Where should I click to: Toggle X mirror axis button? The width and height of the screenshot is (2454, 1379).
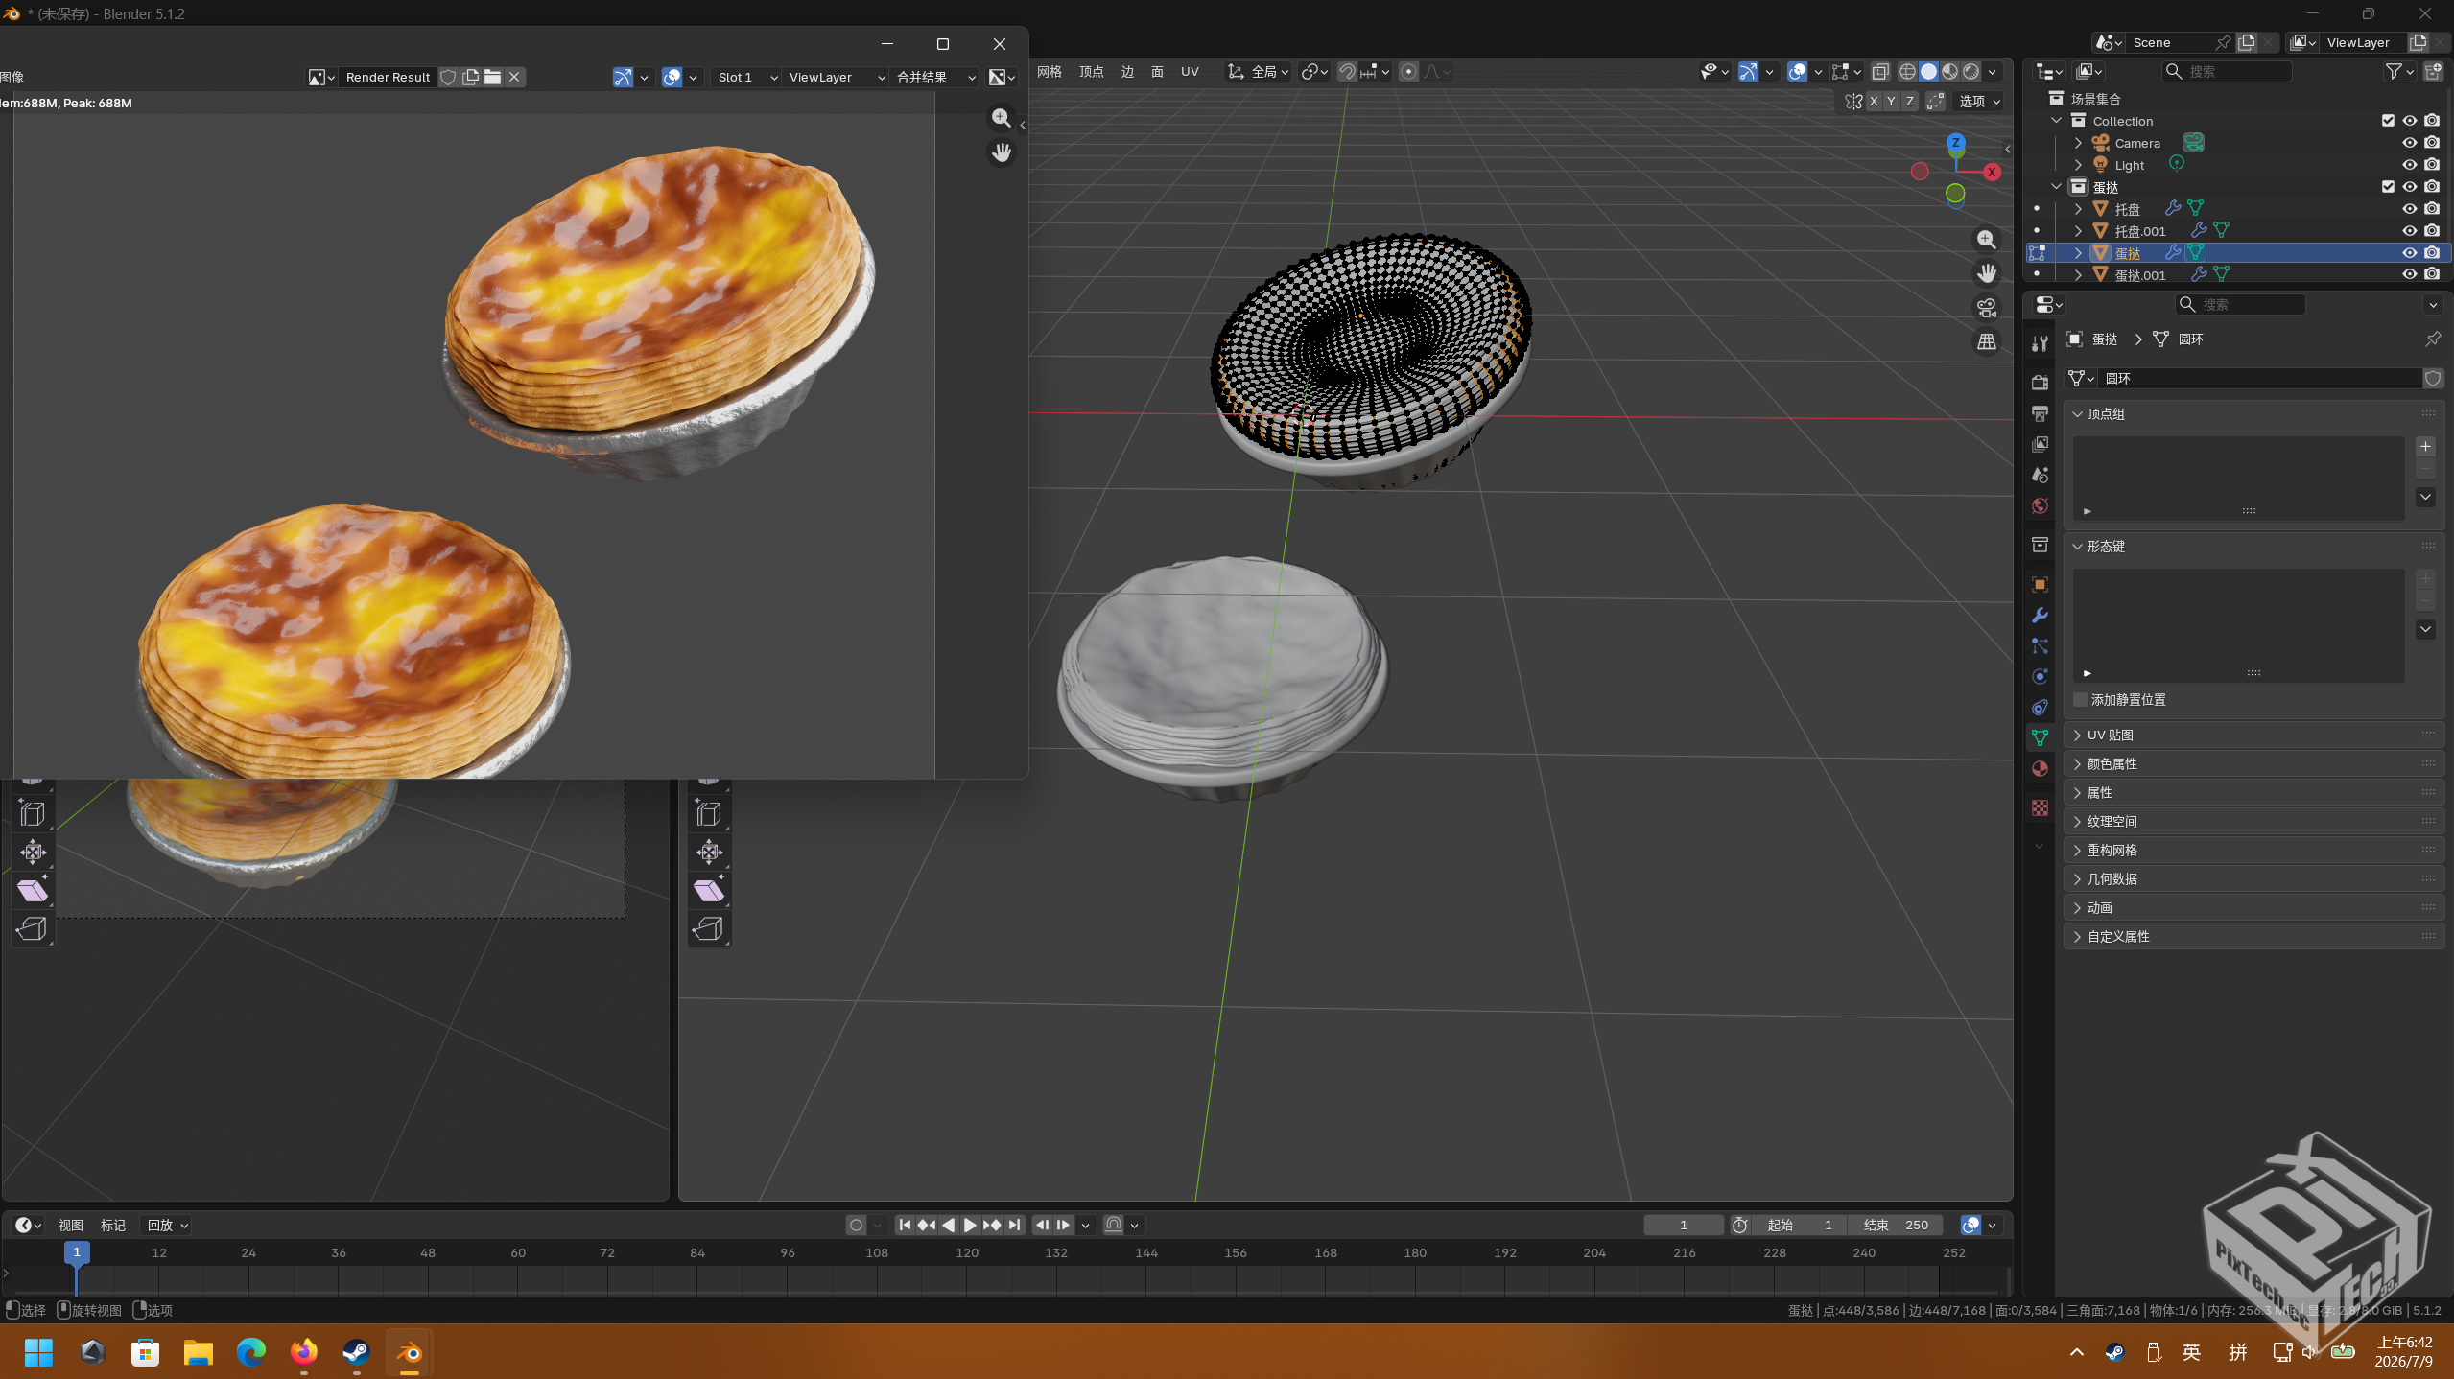click(1874, 102)
